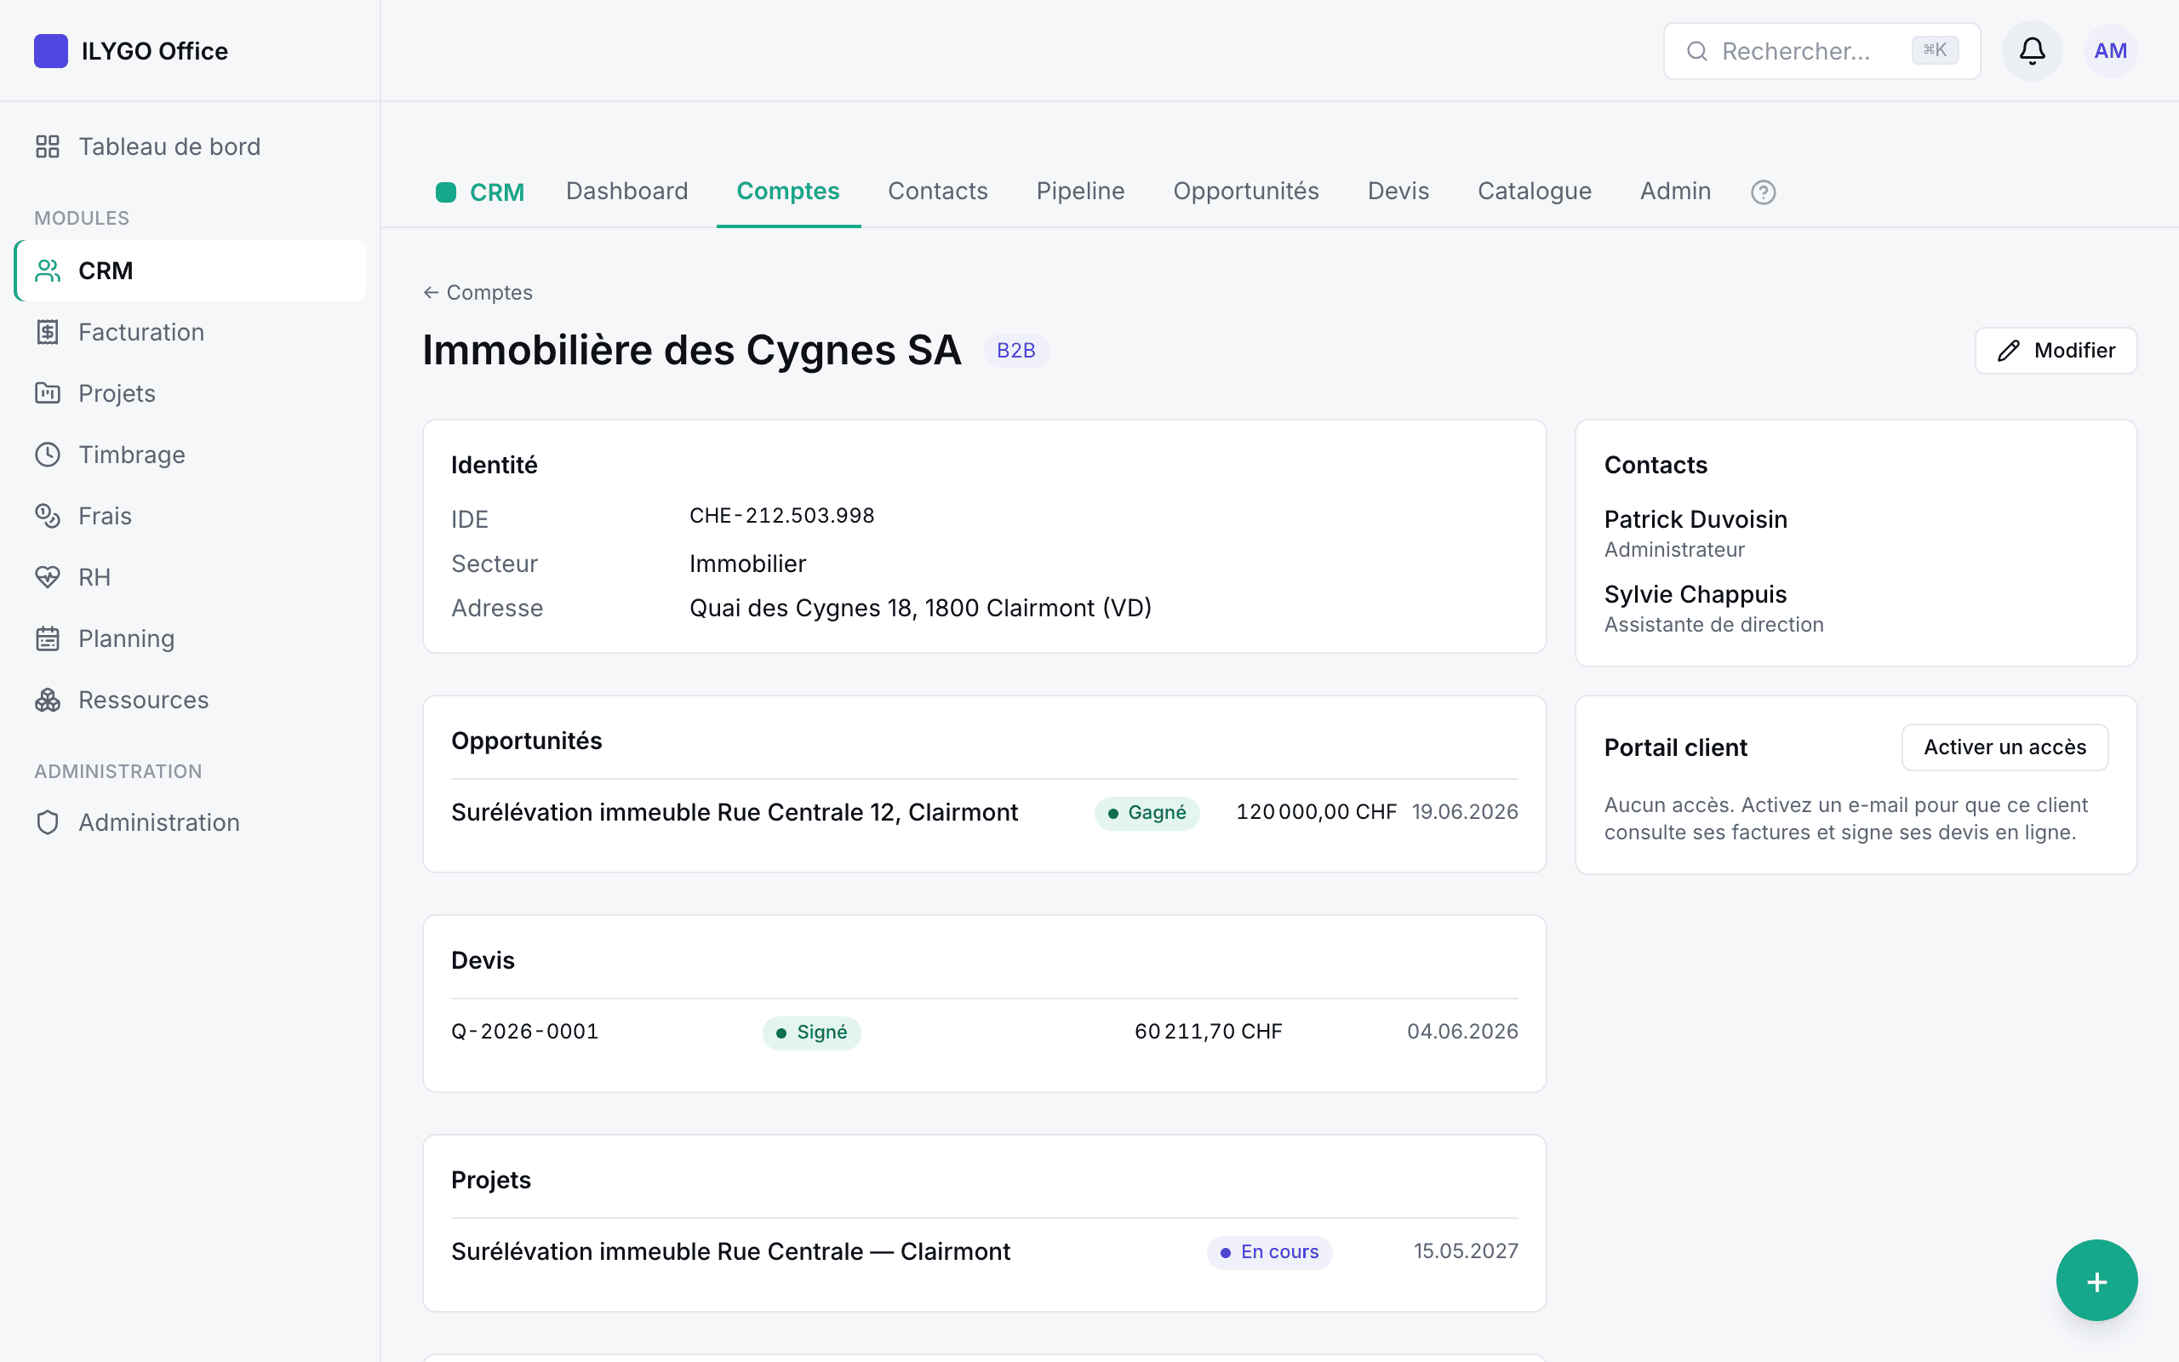Screen dimensions: 2179x1362
Task: Click the amount 60 211,70 CHF
Action: click(1208, 1032)
